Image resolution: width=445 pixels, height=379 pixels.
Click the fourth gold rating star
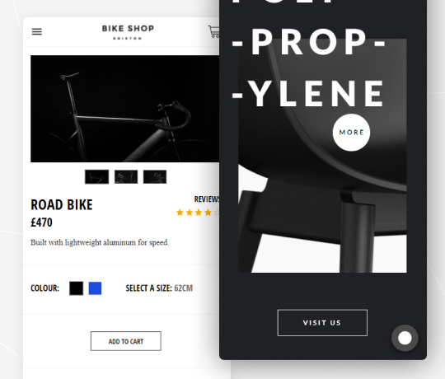(208, 213)
